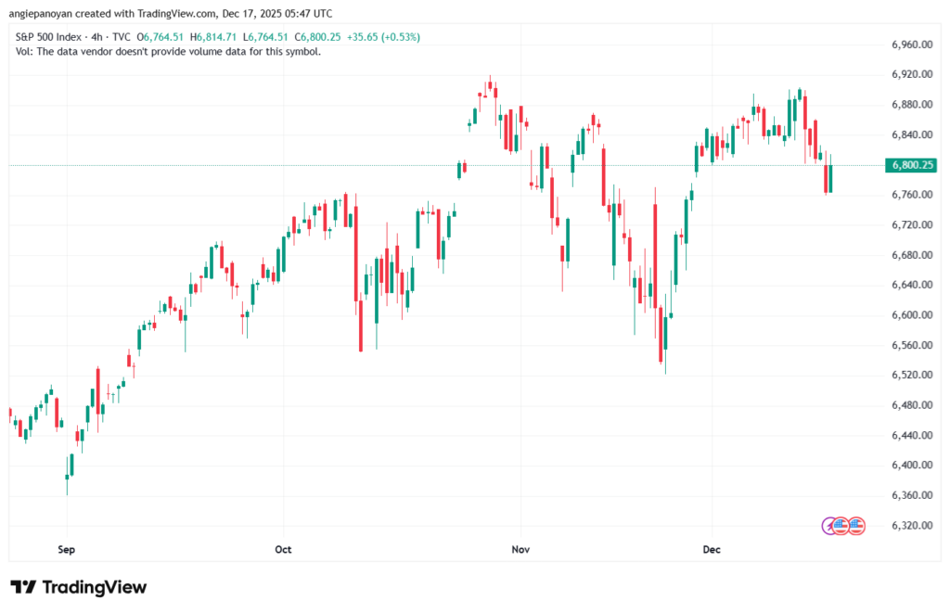
Task: Click the +35.65 (+0.53%) change value
Action: (x=379, y=37)
